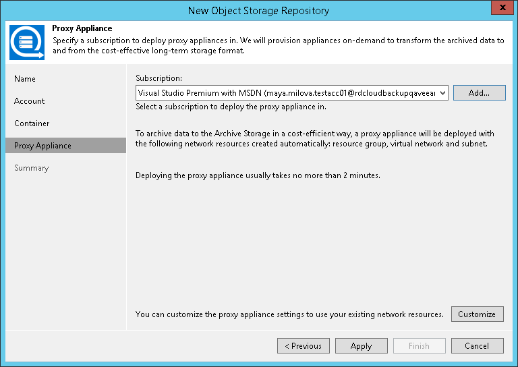
Task: Click the Apply button
Action: (361, 346)
